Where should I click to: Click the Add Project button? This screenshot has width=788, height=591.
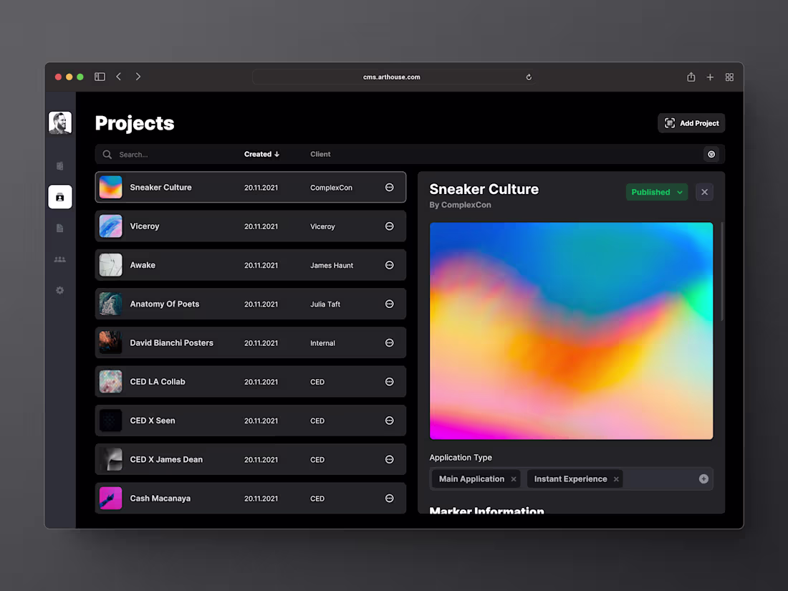coord(691,122)
